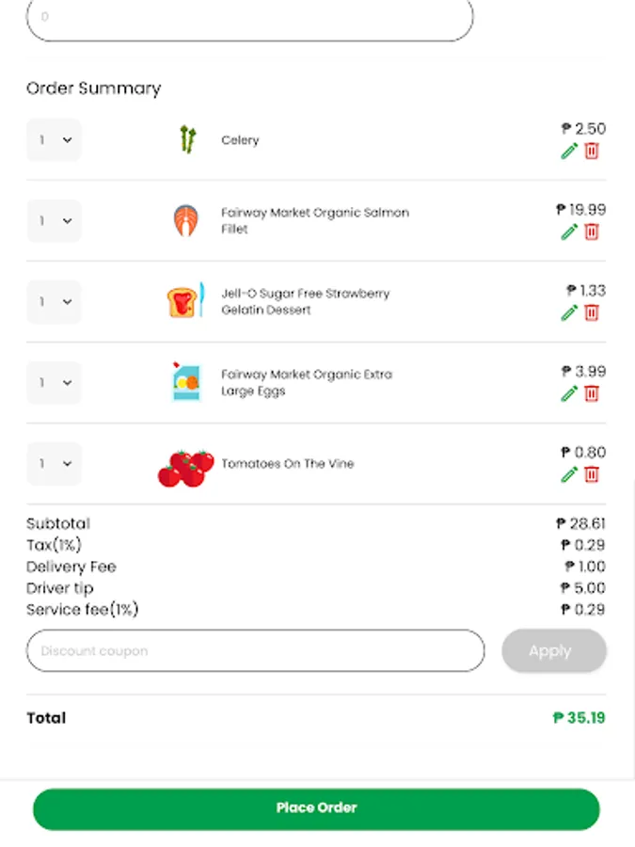Click the Salmon Fillet product image

point(186,221)
